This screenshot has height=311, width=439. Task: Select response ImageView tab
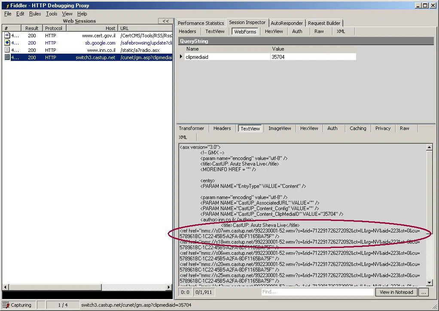(x=280, y=128)
